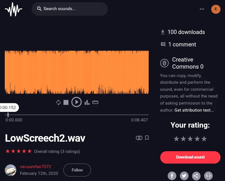Viewport: 225px width, 181px height.
Task: Bookmark this sound
Action: pos(147,138)
